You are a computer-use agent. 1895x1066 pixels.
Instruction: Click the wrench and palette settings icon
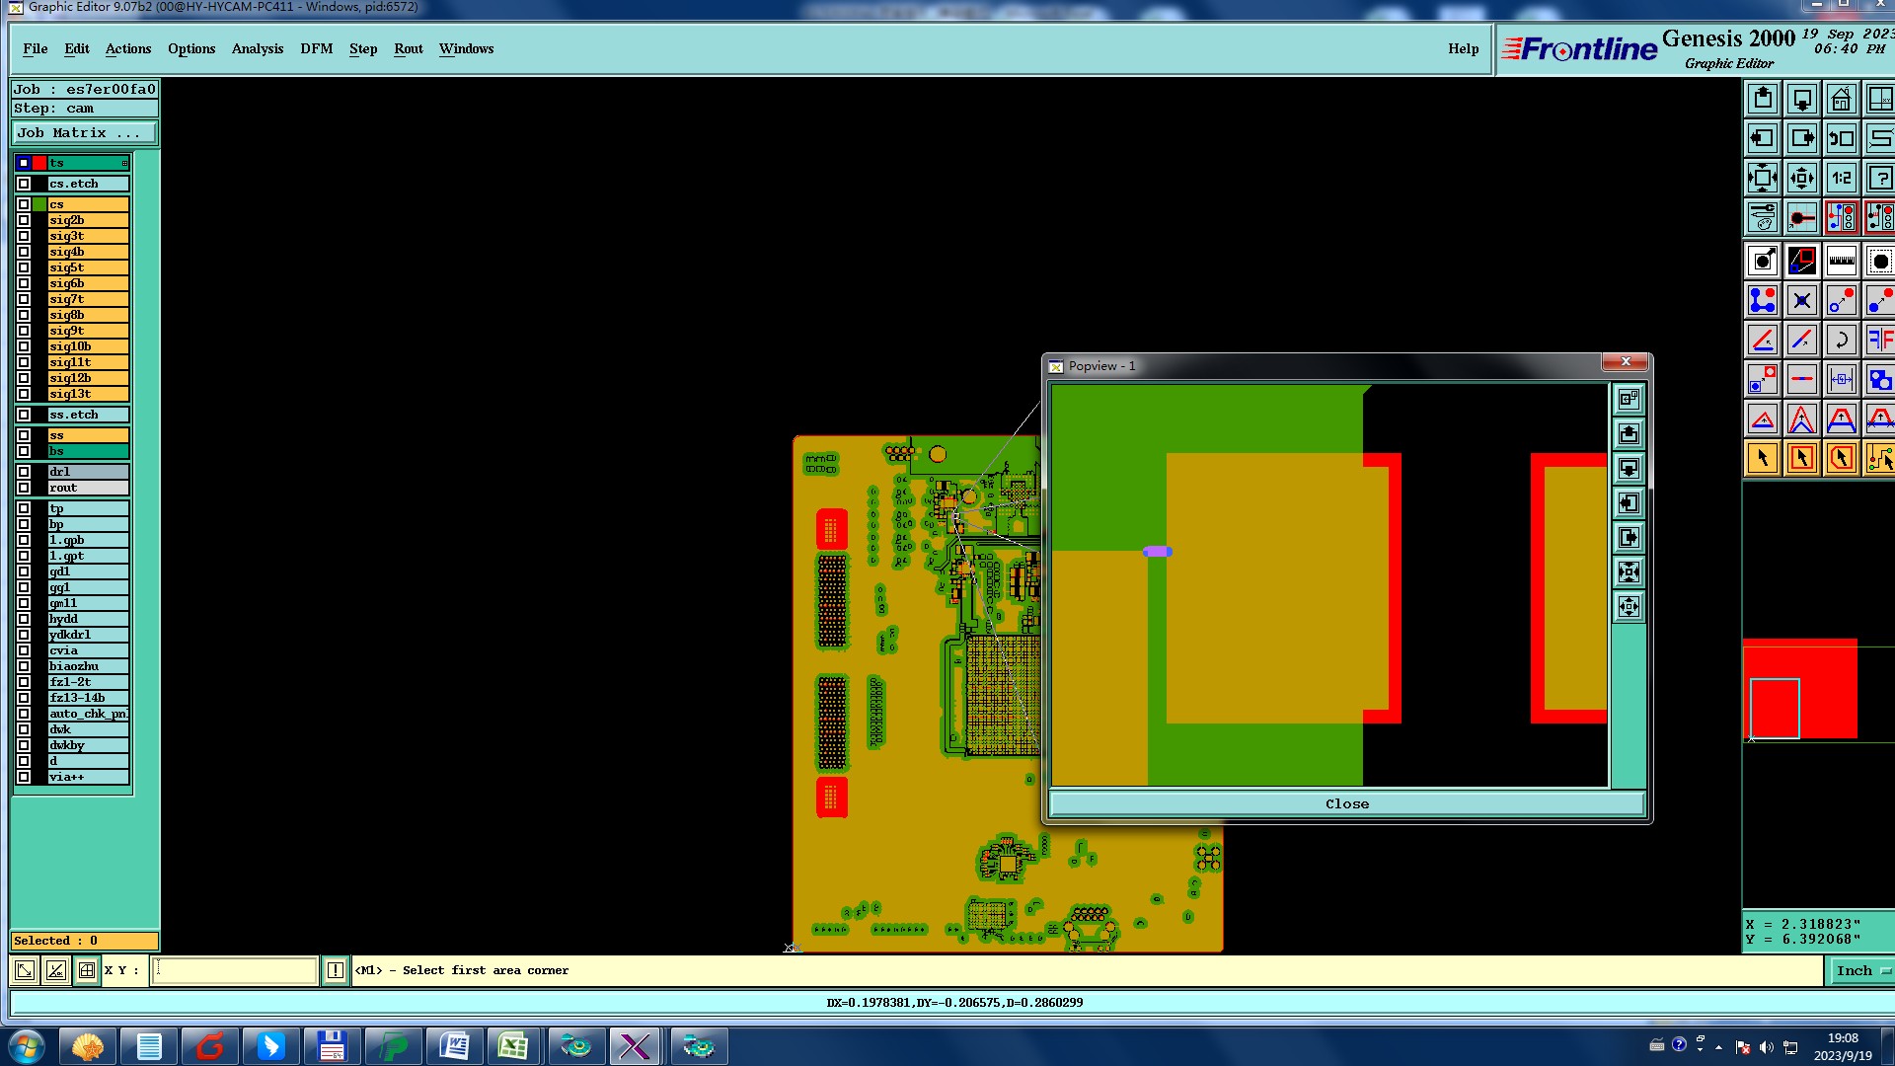coord(1763,218)
